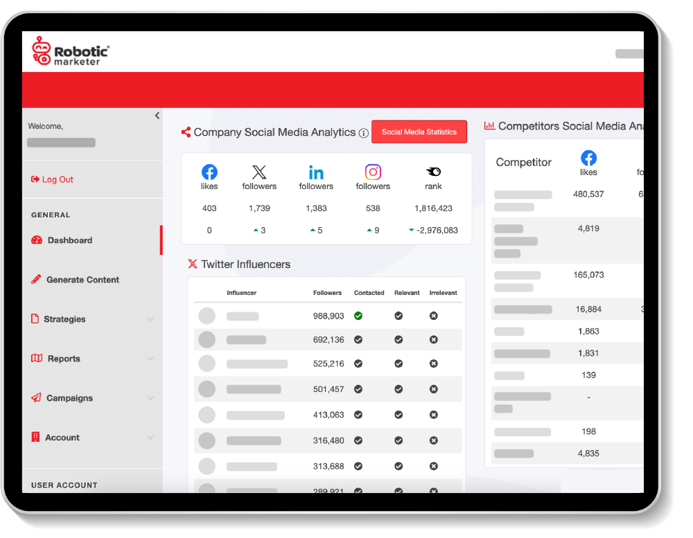Screen dimensions: 693x538
Task: Click the 1,816,423 rank value
Action: [x=433, y=208]
